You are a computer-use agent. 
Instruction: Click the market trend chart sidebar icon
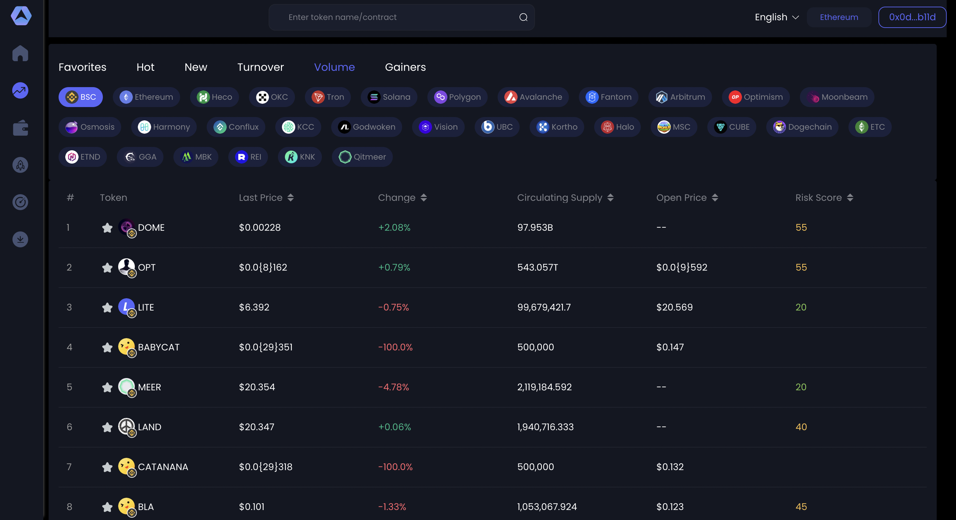coord(20,90)
